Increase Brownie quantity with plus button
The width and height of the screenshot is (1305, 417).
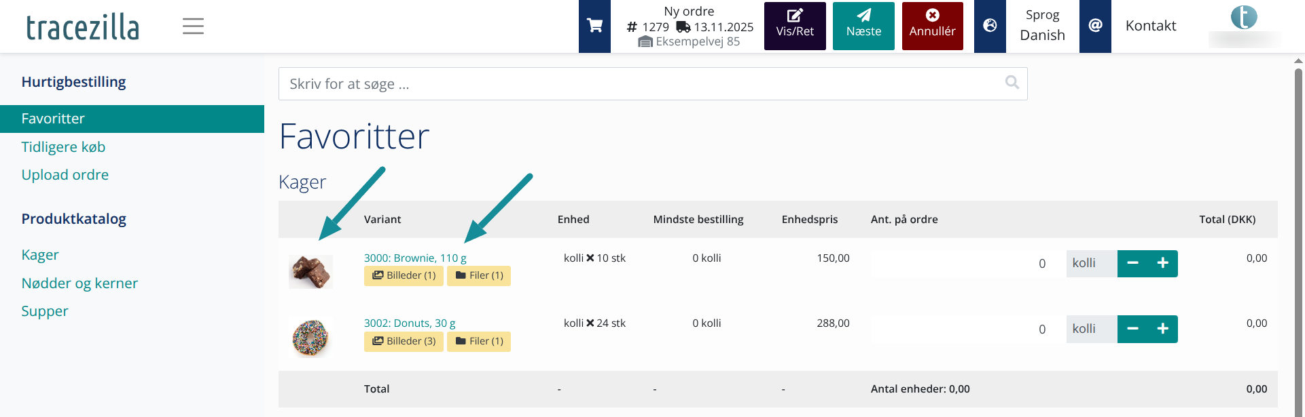pos(1163,263)
